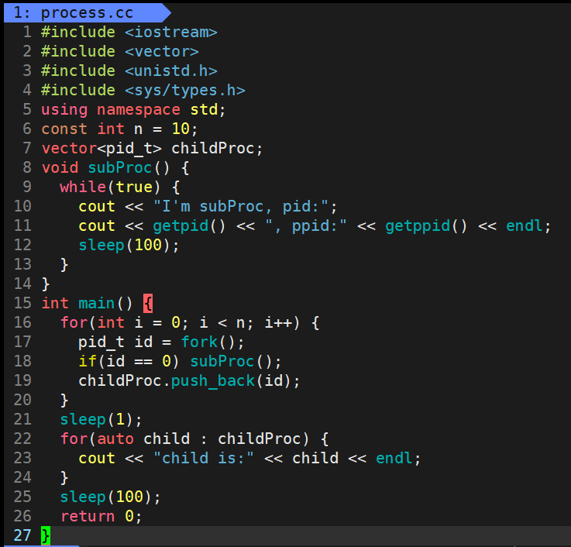The height and width of the screenshot is (547, 571).
Task: Click pid_t type on line 17
Action: tap(101, 342)
